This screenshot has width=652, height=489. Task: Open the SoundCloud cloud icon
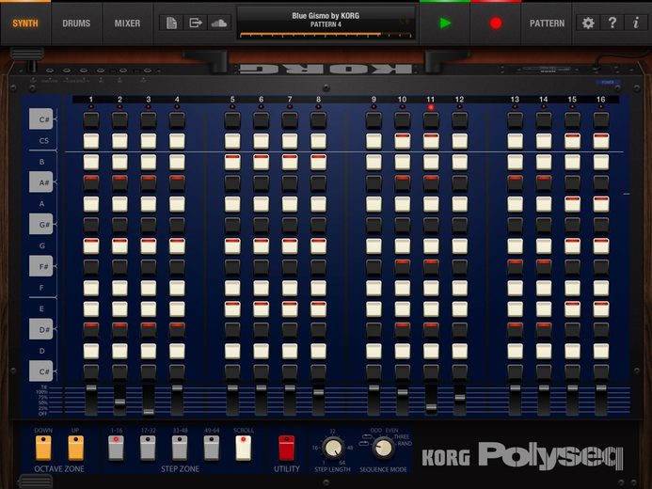point(218,23)
